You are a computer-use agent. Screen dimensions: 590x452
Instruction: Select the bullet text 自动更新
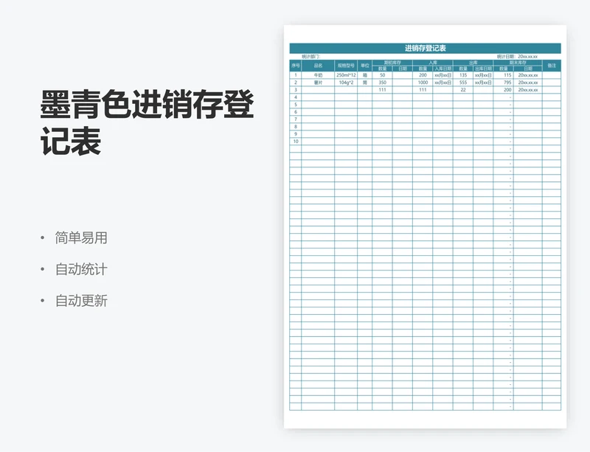tap(81, 301)
